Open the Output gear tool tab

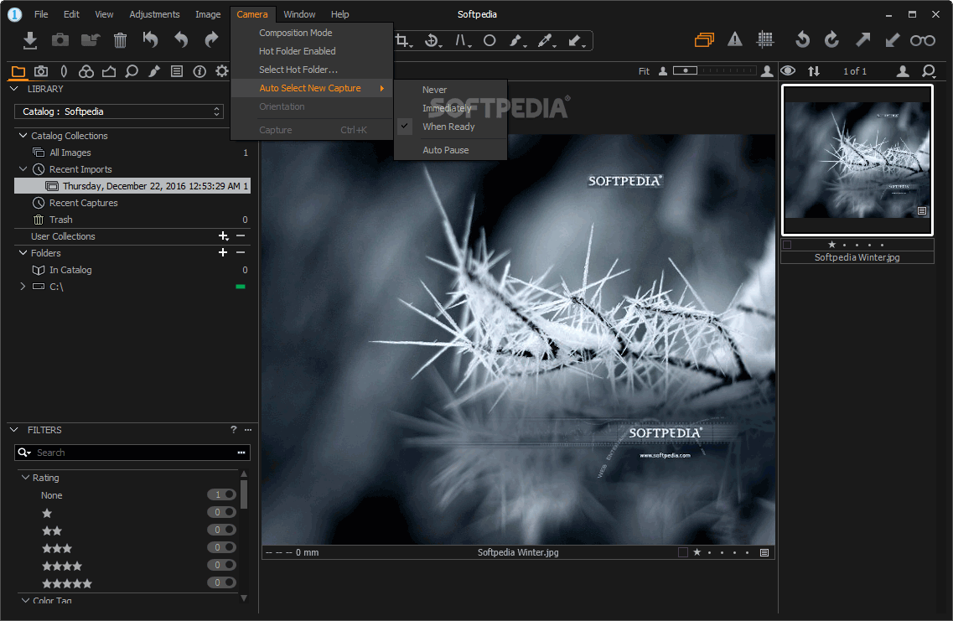coord(222,71)
